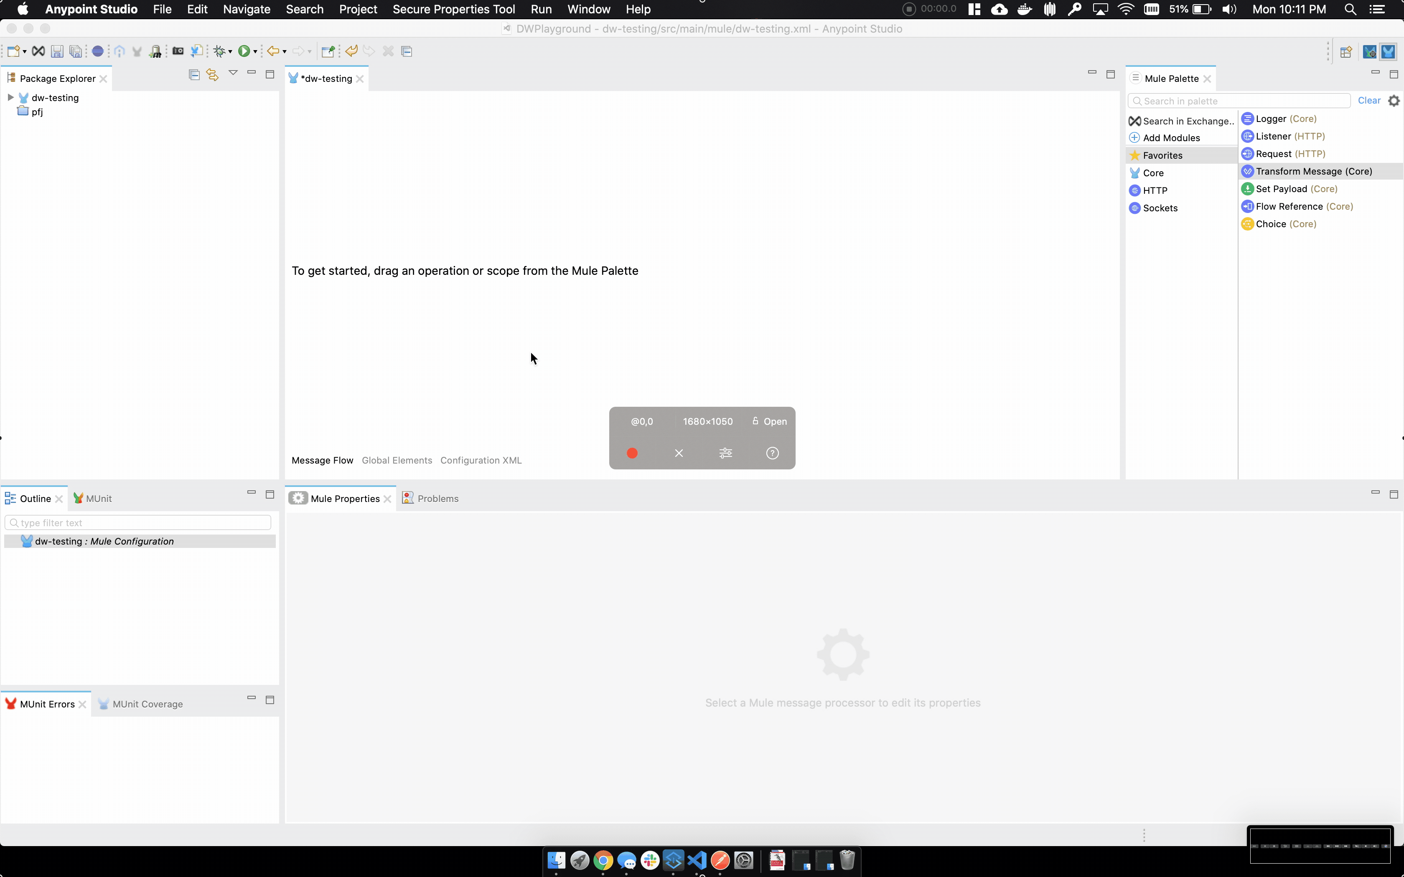The width and height of the screenshot is (1404, 877).
Task: Expand the Core palette category
Action: 1152,172
